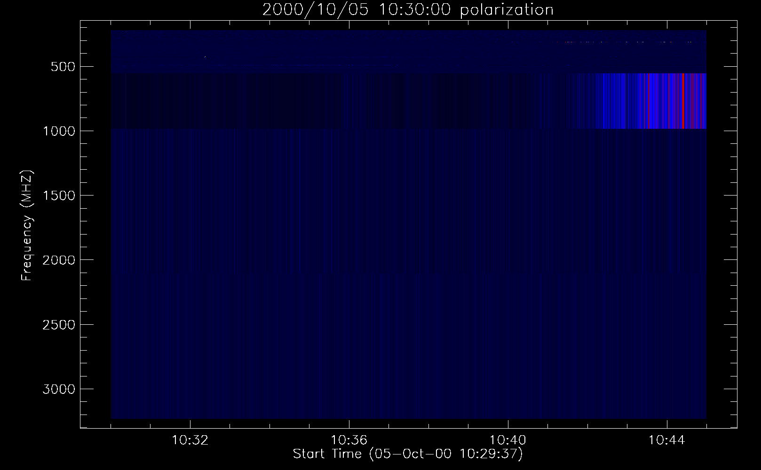Click the 10:44 time tick label

667,440
